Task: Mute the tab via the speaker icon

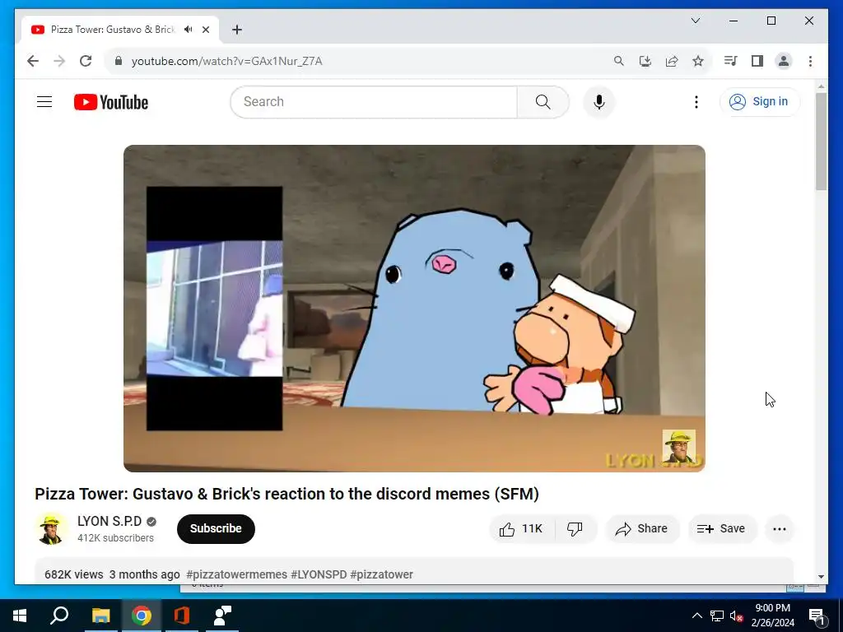Action: 189,30
